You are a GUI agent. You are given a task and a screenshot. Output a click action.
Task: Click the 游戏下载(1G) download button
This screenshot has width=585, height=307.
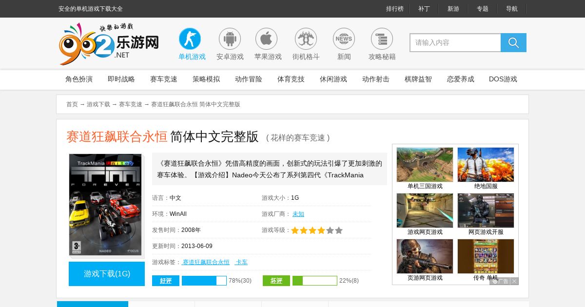(x=107, y=274)
